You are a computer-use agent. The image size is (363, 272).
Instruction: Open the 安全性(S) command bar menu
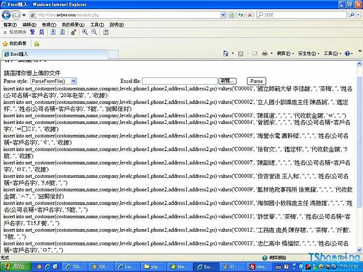tap(309, 54)
